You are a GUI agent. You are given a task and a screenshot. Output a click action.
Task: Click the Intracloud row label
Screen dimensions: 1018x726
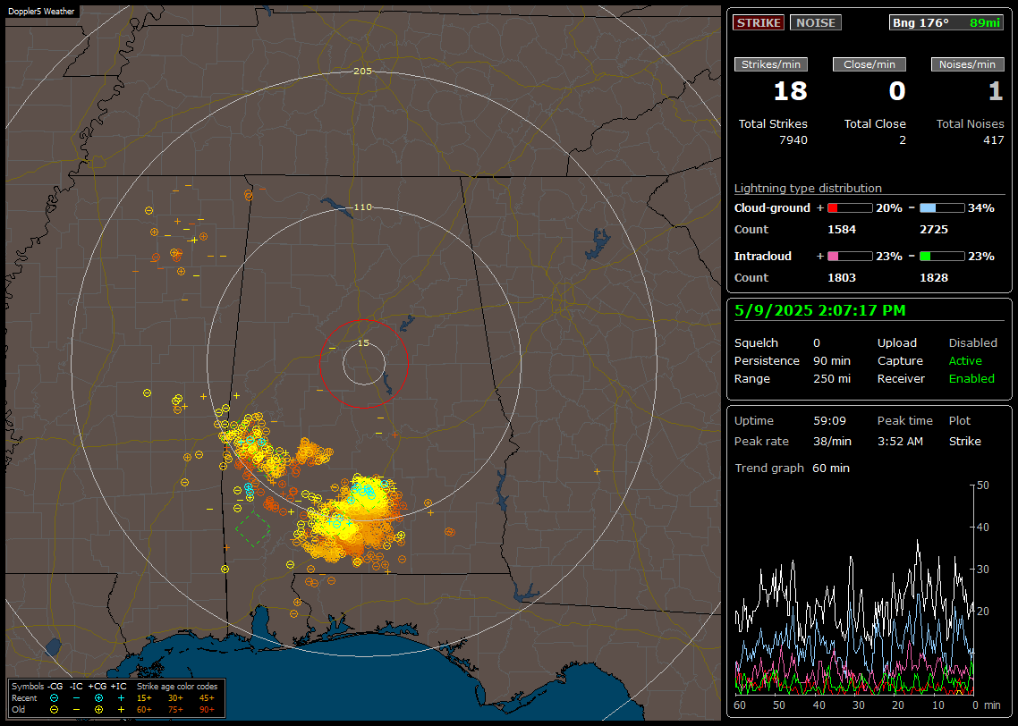tap(763, 257)
